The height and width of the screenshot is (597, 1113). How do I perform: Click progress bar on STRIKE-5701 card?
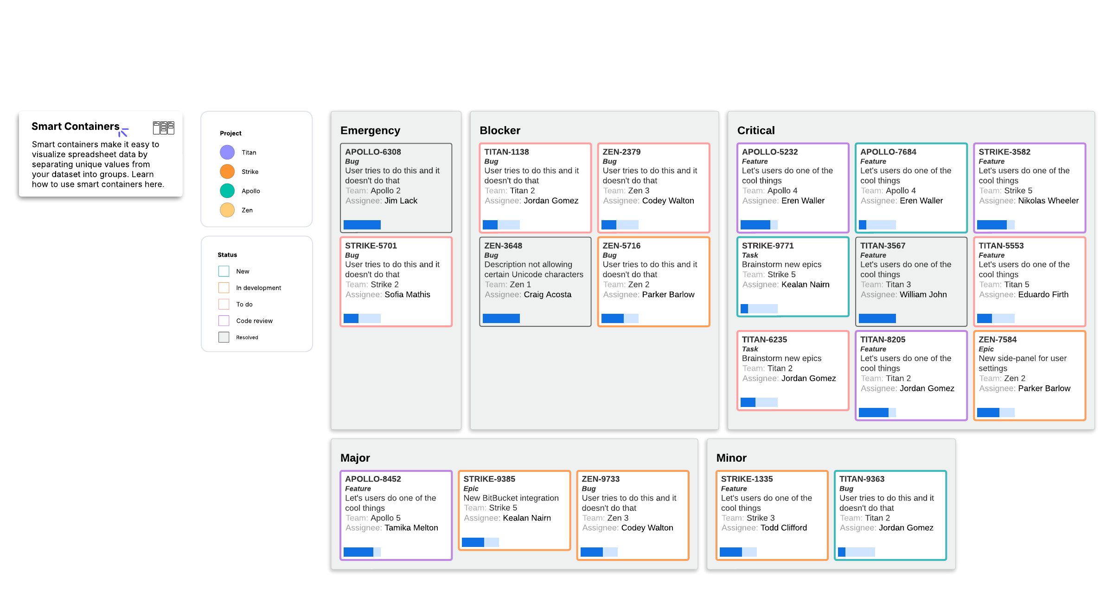point(362,318)
